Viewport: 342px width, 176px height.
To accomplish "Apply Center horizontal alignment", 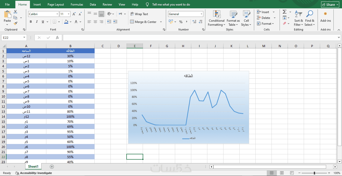I will pos(95,22).
